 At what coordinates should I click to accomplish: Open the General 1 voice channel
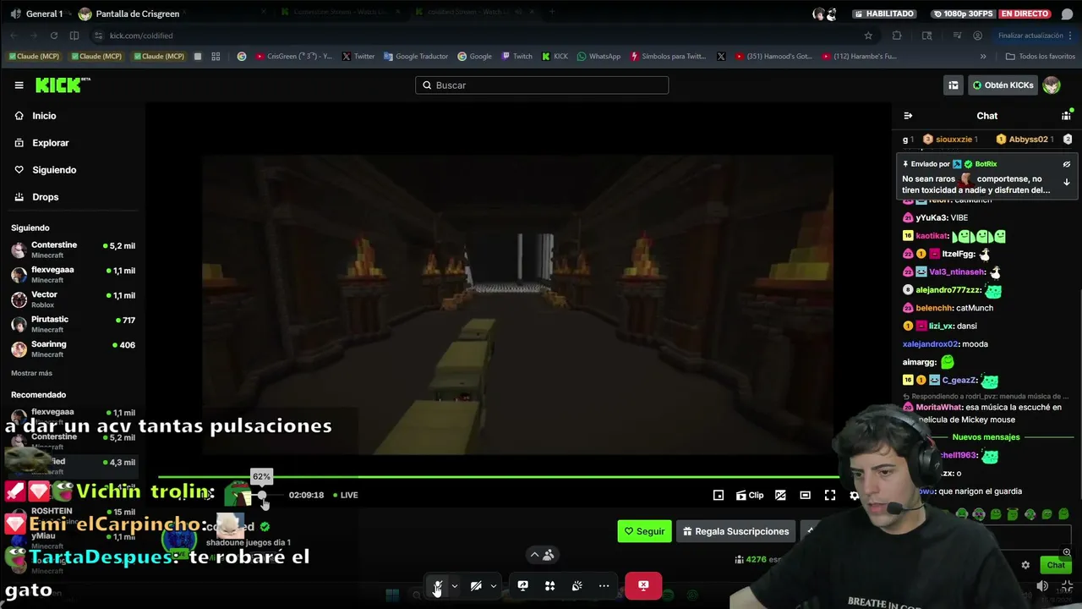coord(37,14)
